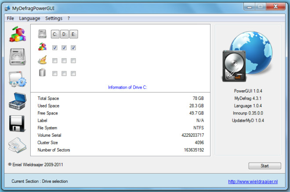Open the documents log sidebar icon
Image resolution: width=290 pixels, height=192 pixels.
18,145
